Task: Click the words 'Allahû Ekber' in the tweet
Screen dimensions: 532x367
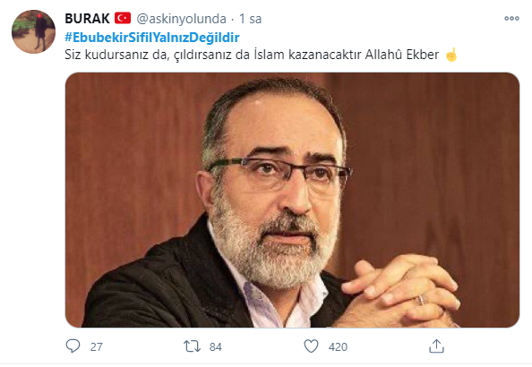Action: tap(402, 55)
